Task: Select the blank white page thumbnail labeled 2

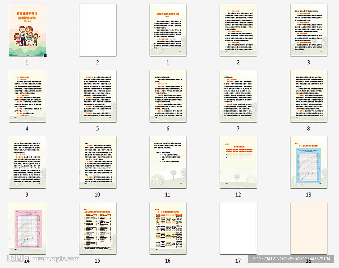Action: click(98, 30)
